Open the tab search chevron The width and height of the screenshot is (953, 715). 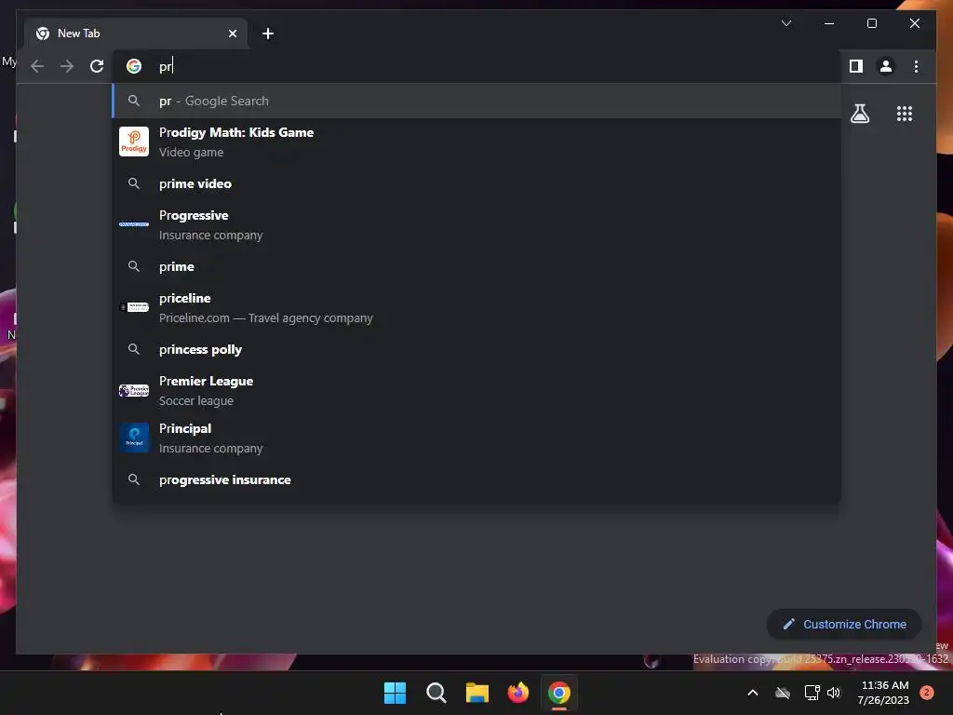[785, 23]
